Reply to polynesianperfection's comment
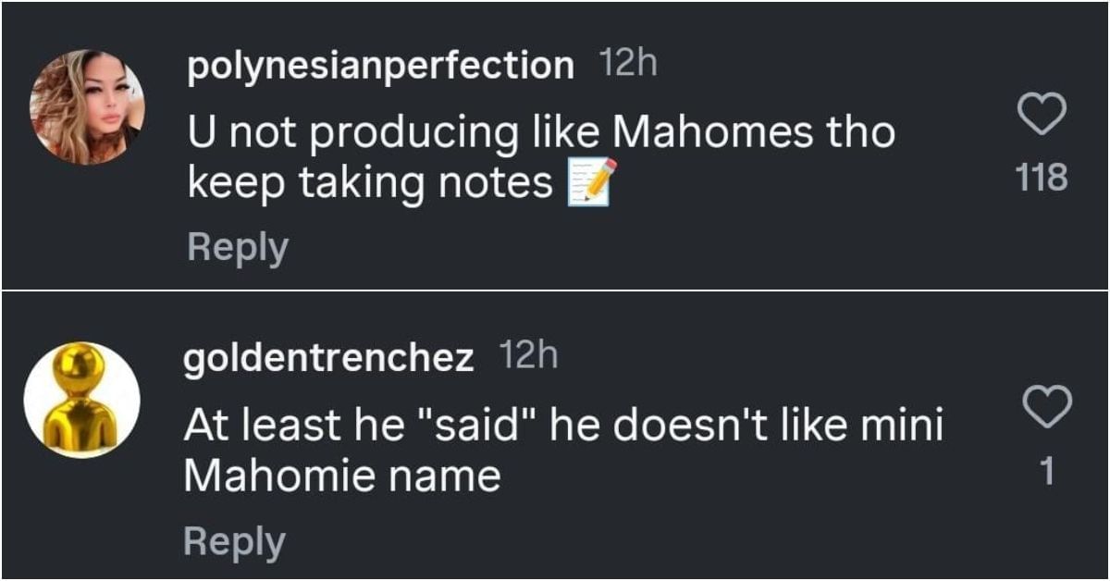Image resolution: width=1110 pixels, height=581 pixels. pyautogui.click(x=238, y=248)
